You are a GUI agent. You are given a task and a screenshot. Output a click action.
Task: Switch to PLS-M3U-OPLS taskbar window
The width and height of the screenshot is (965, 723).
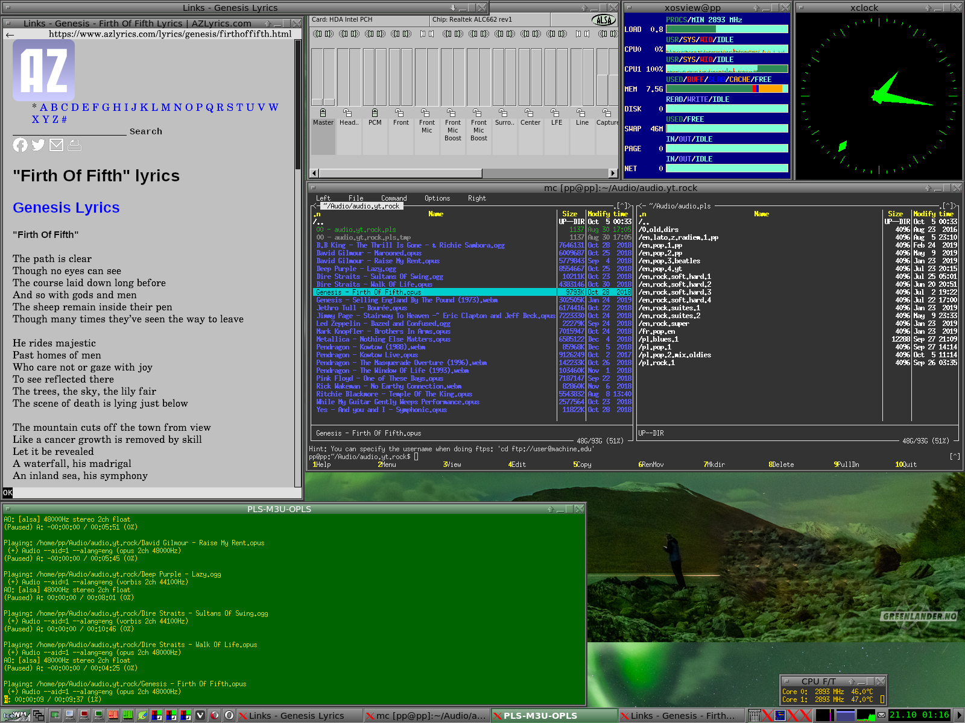(x=554, y=716)
